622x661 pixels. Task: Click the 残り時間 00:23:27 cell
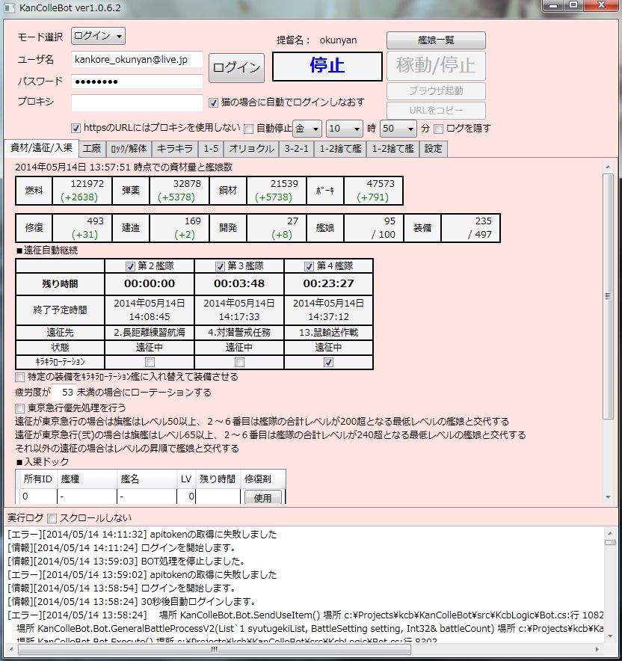point(329,283)
